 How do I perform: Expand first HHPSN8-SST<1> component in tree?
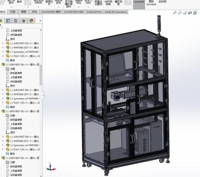point(3,48)
